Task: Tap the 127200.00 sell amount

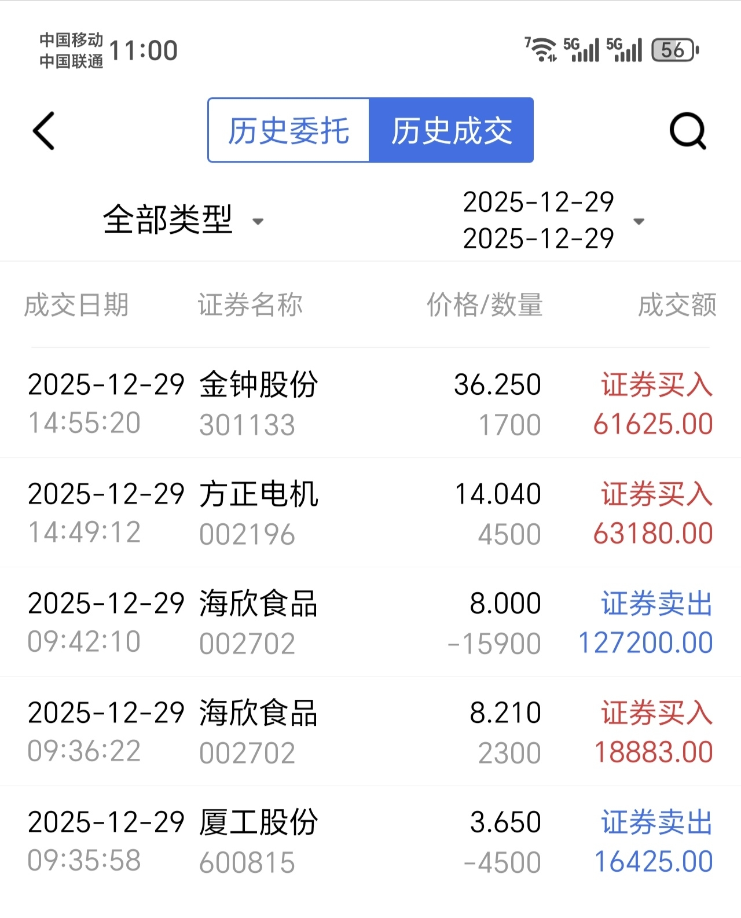Action: [645, 642]
